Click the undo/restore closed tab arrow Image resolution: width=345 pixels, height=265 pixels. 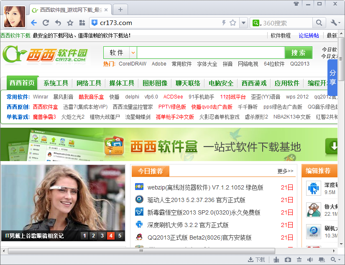coord(58,23)
